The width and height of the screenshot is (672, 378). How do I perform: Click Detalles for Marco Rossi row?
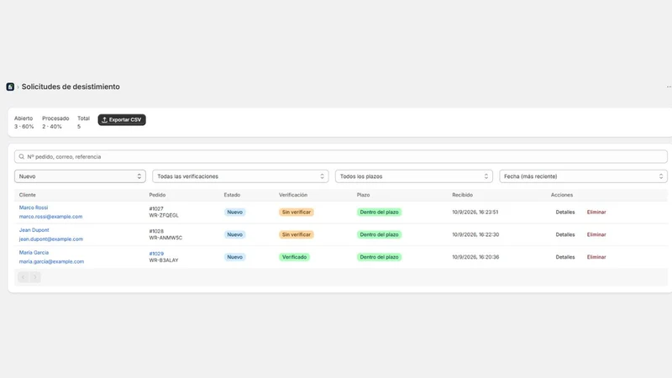tap(564, 213)
